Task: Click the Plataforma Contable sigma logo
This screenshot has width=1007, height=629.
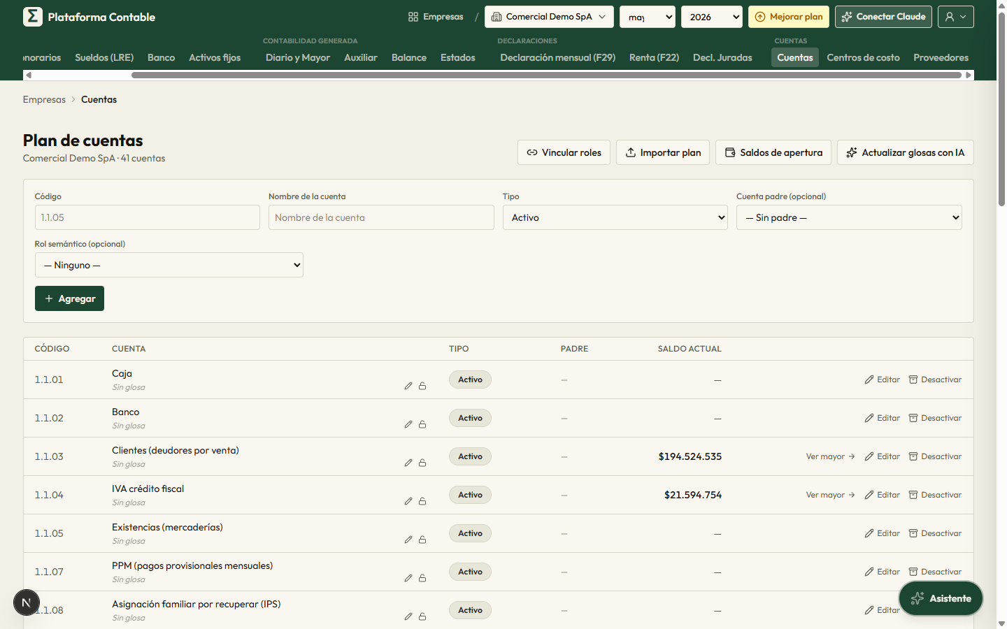Action: (32, 17)
